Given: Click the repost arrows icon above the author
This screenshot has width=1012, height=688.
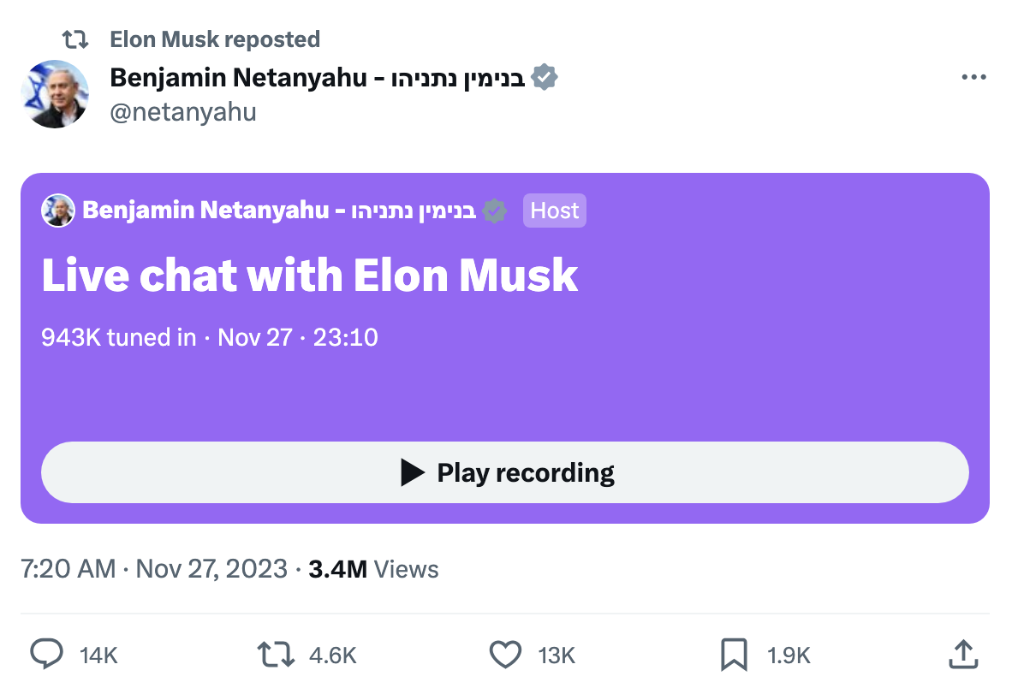Looking at the screenshot, I should 76,39.
